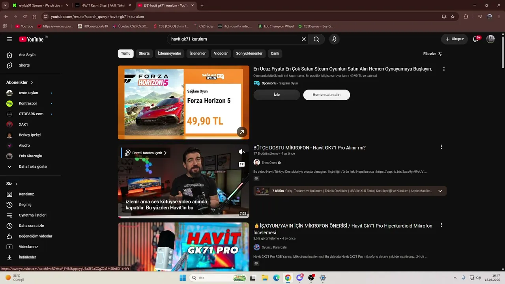This screenshot has width=505, height=284.
Task: Click the ad's external link arrow icon
Action: pyautogui.click(x=242, y=132)
